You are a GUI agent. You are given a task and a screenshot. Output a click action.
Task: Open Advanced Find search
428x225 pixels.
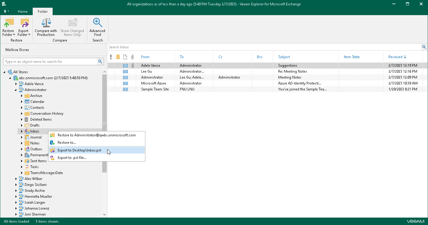pos(97,27)
